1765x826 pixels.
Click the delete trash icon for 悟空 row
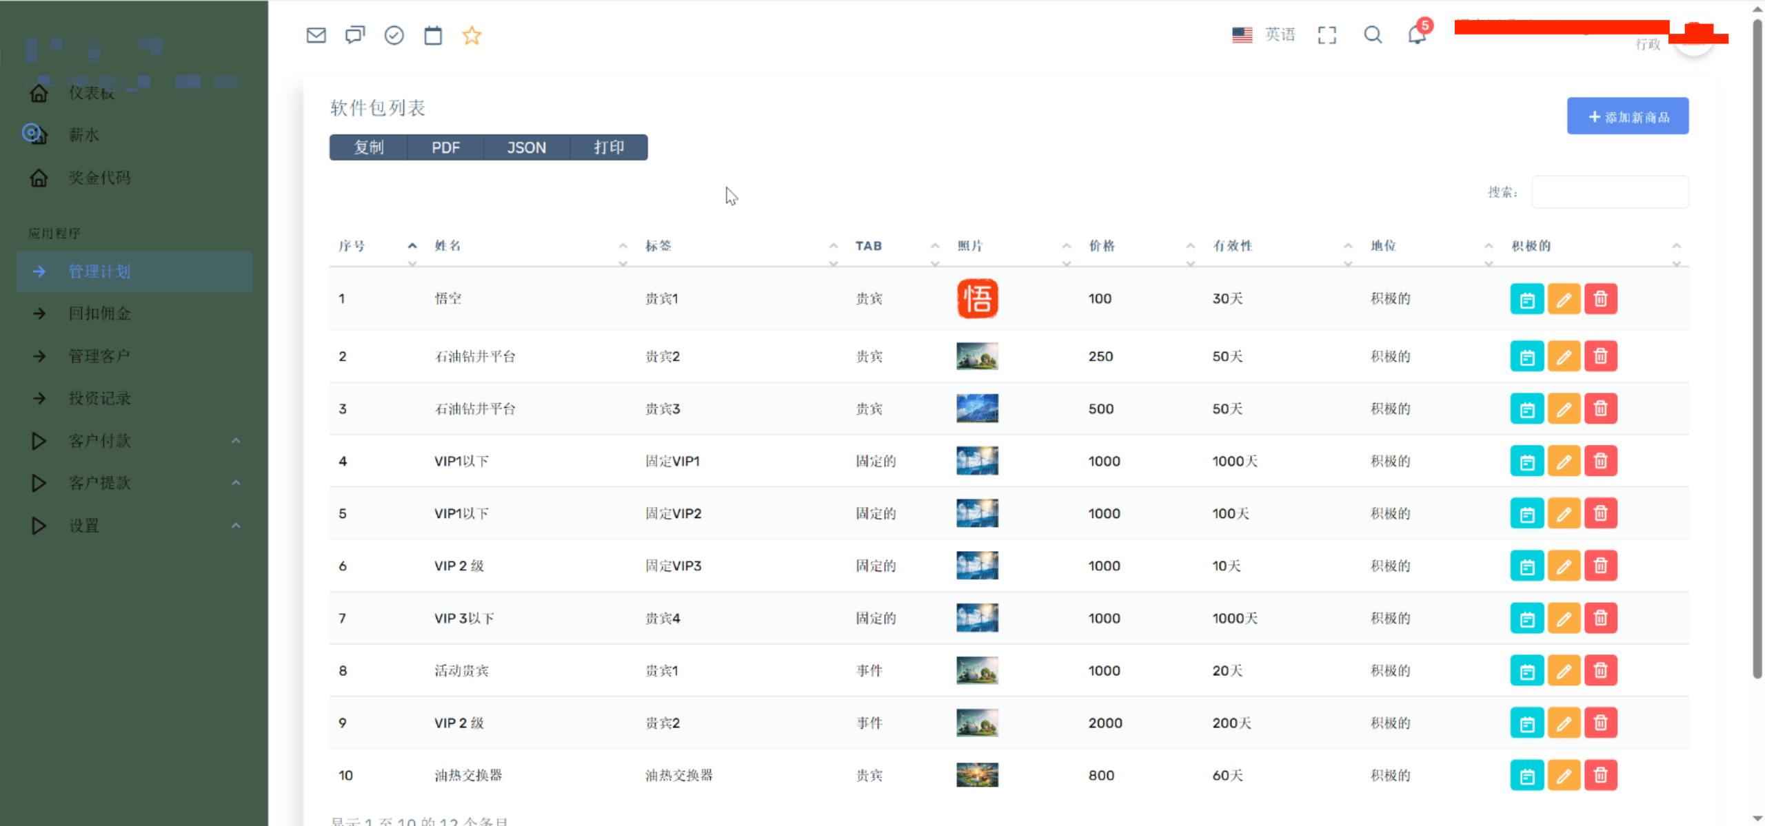[1600, 299]
